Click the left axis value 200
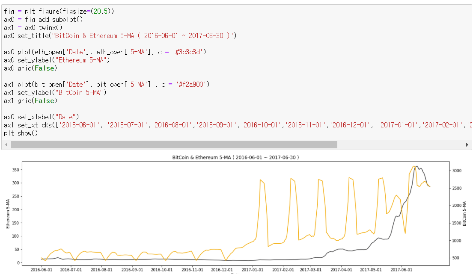The width and height of the screenshot is (476, 274). click(x=16, y=209)
